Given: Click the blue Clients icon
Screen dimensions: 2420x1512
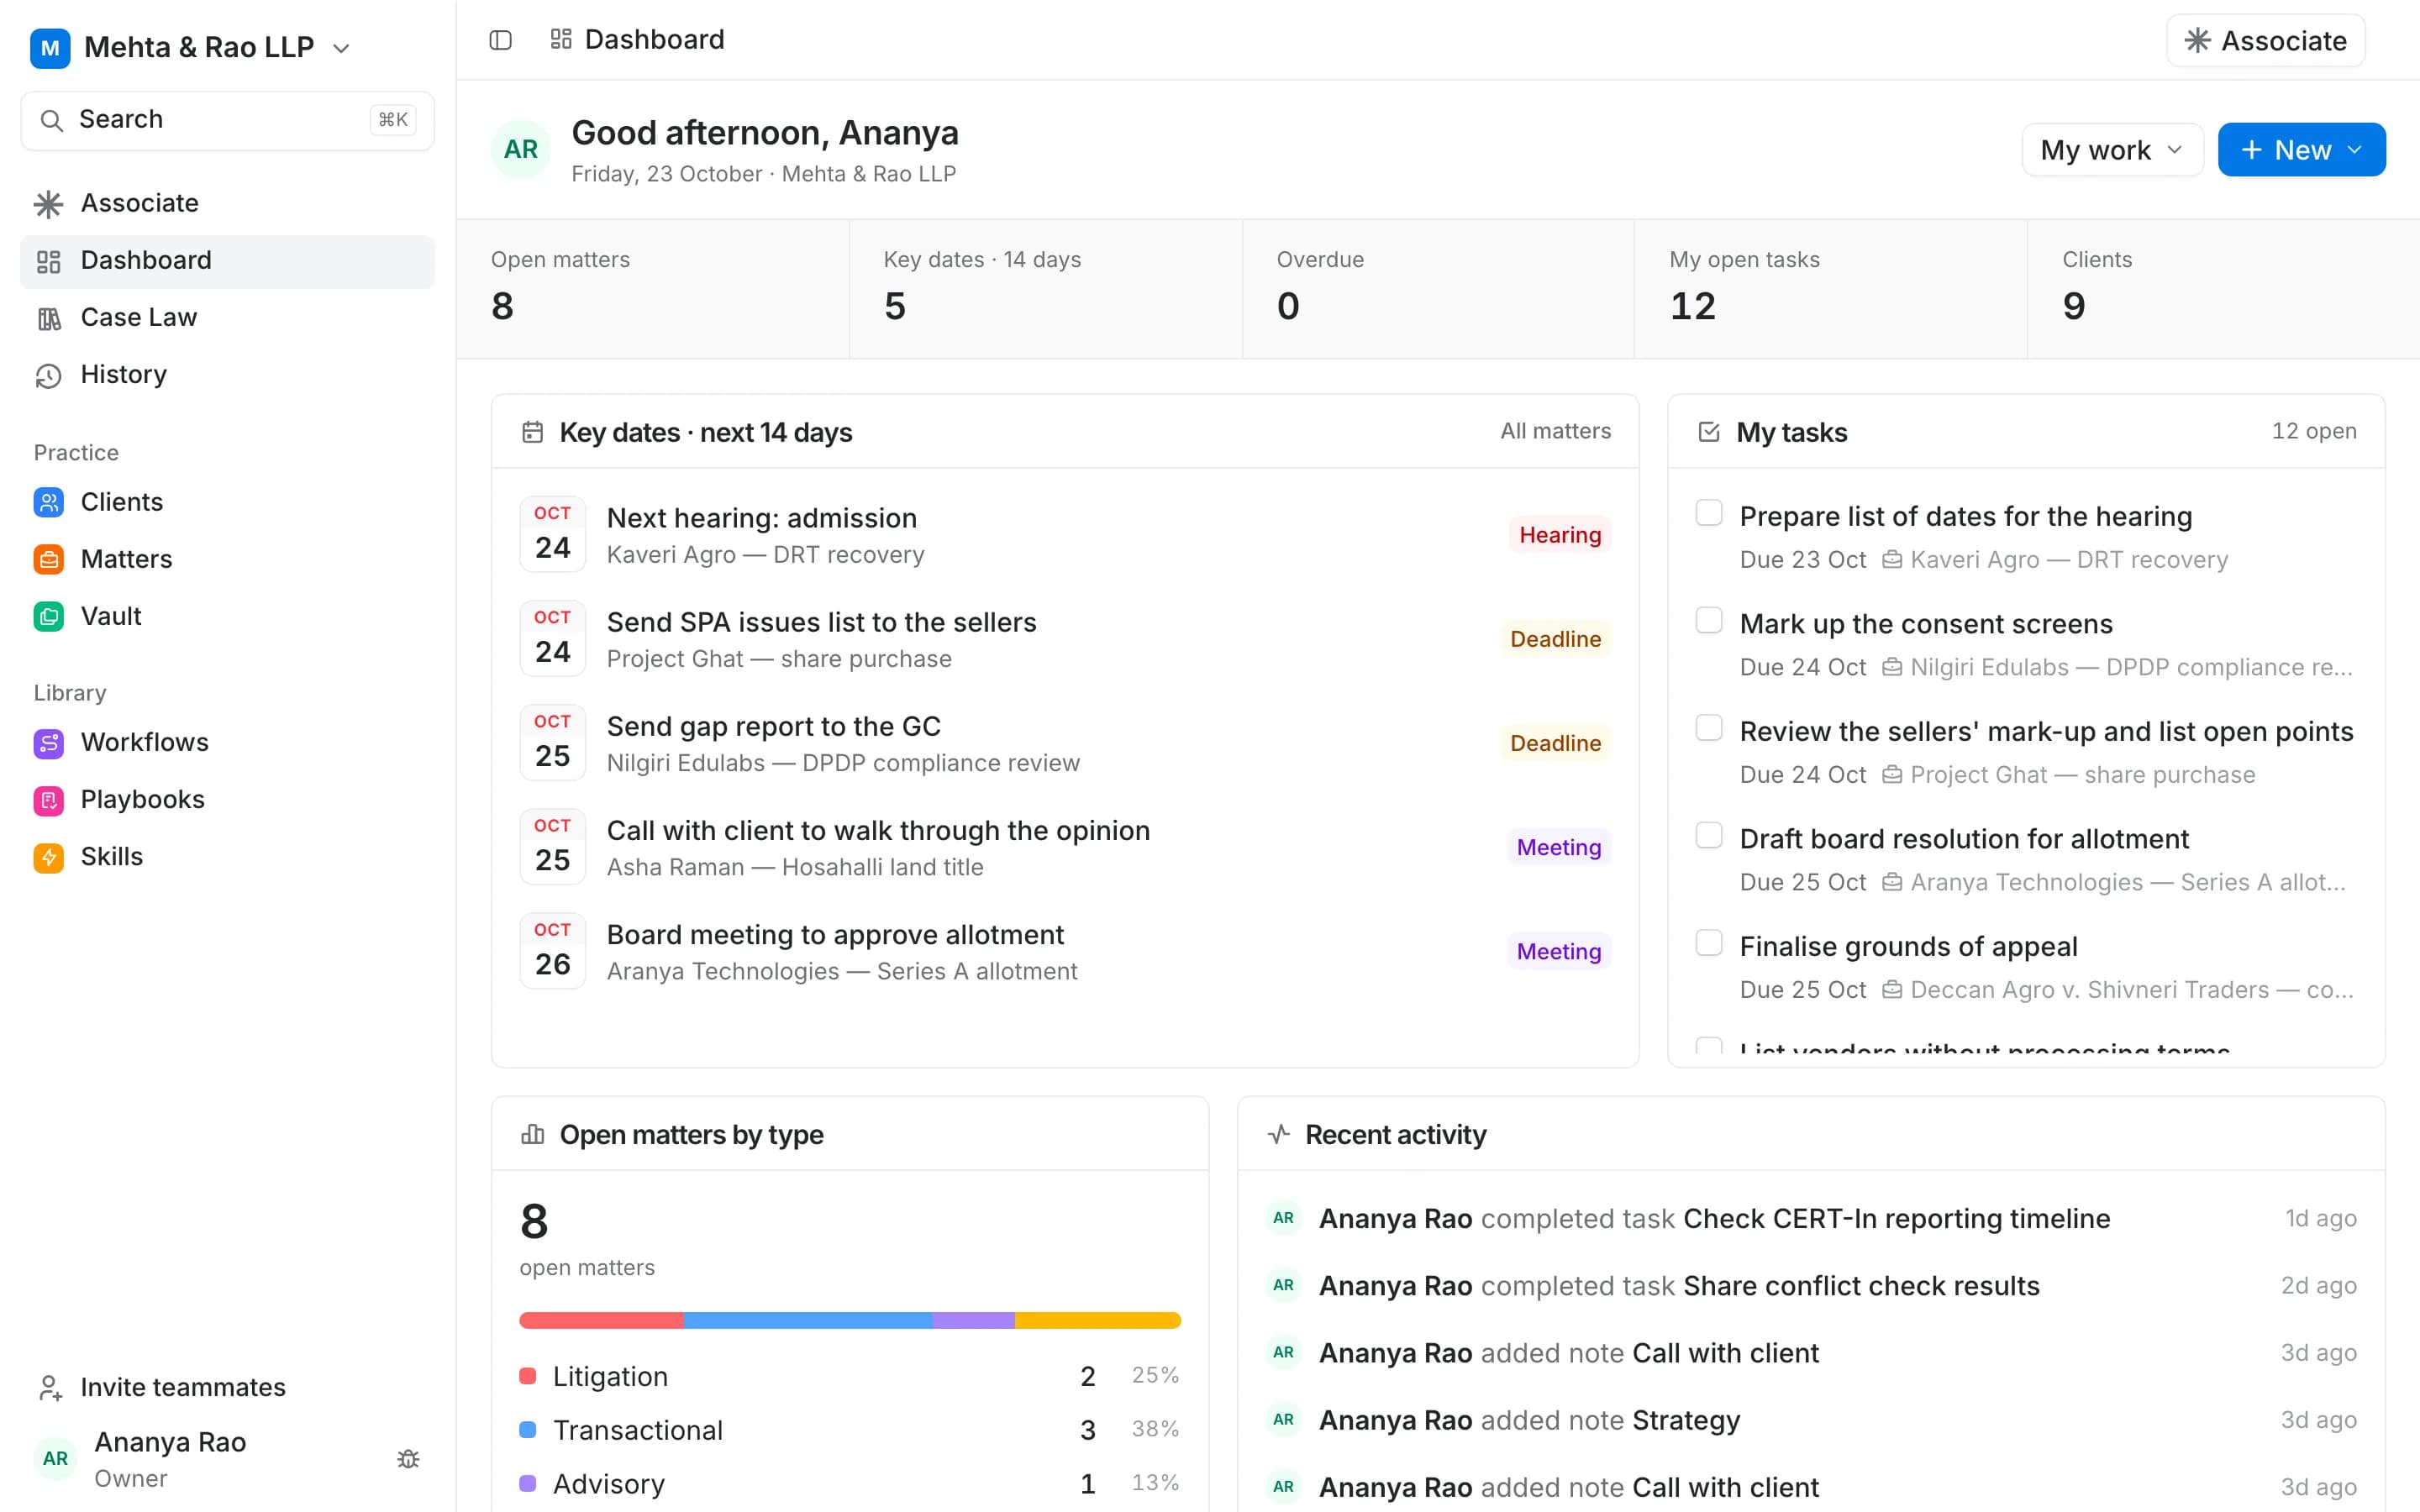Looking at the screenshot, I should tap(48, 502).
